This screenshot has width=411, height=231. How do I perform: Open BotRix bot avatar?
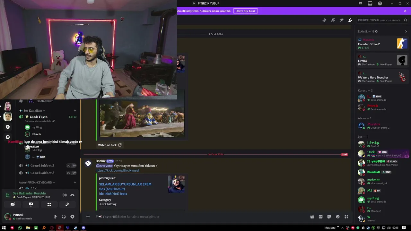point(88,164)
